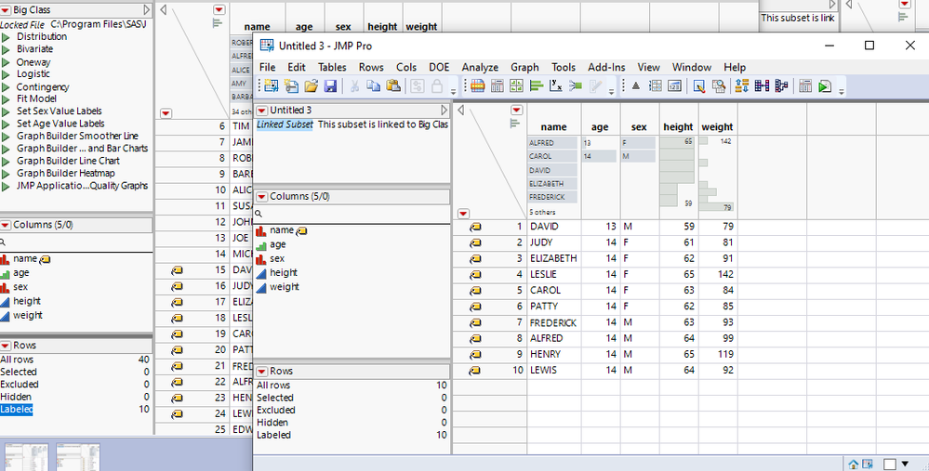Click label tag icon on LEWIS row
This screenshot has width=929, height=471.
(475, 371)
